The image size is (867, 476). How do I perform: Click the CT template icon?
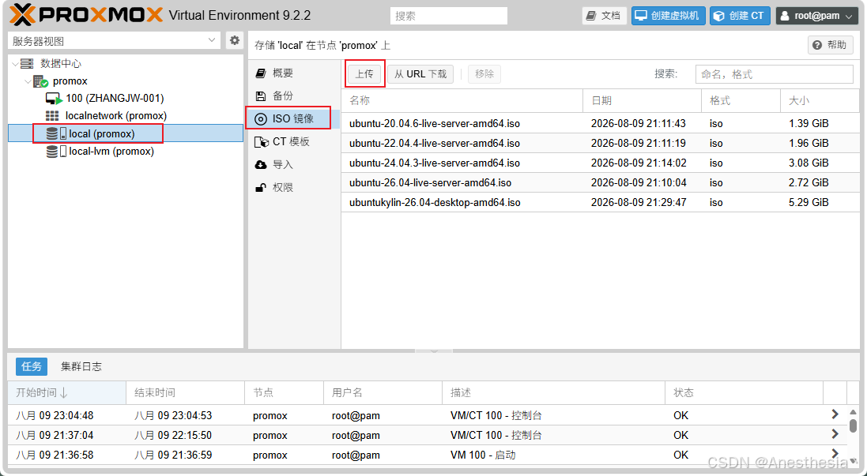[x=261, y=142]
